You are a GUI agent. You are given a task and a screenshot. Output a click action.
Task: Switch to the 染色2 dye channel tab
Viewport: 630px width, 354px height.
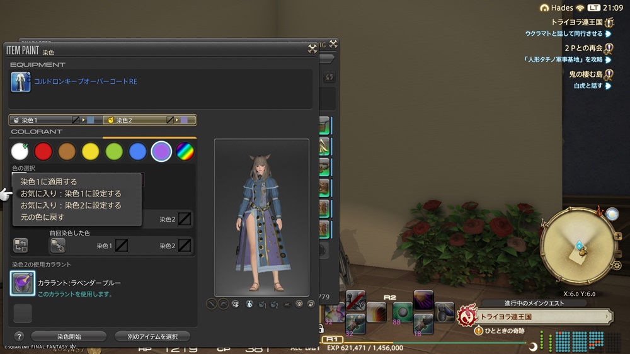pos(149,120)
